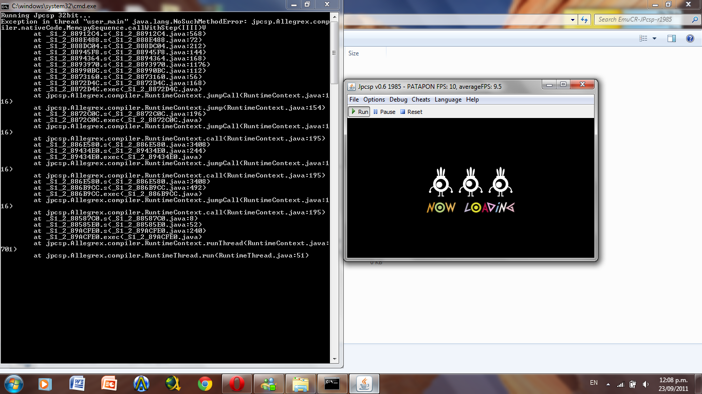The width and height of the screenshot is (702, 394).
Task: Click the EN language indicator
Action: (594, 383)
